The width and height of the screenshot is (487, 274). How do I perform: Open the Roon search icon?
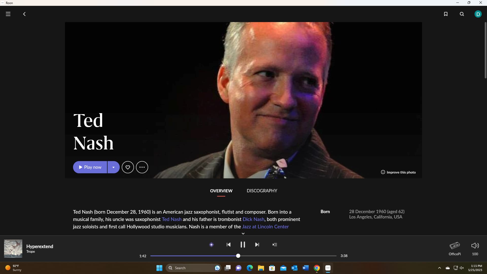(x=462, y=14)
